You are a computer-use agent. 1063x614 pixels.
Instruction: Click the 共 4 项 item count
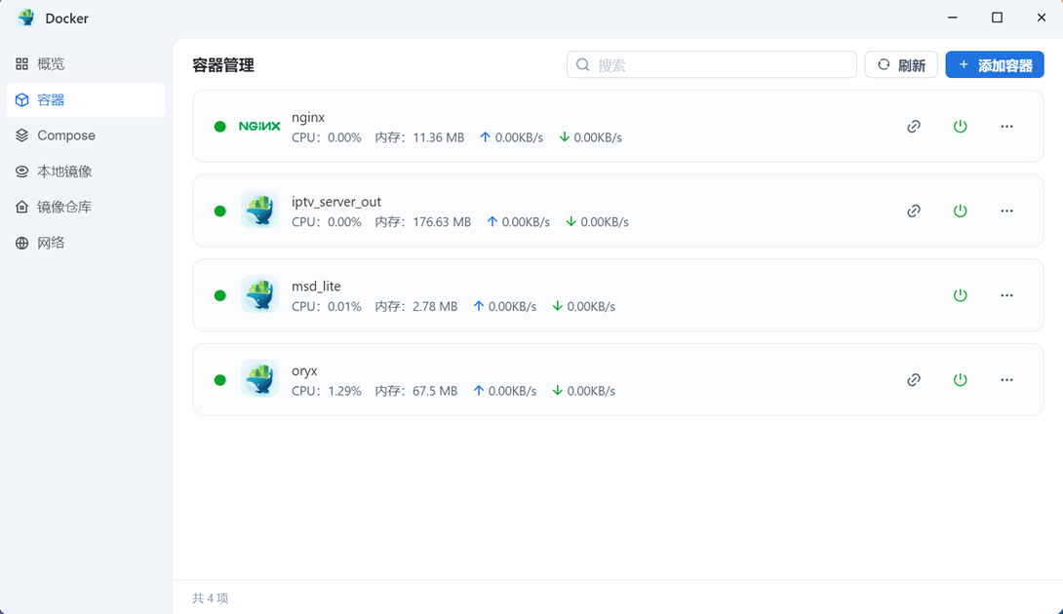tap(210, 597)
